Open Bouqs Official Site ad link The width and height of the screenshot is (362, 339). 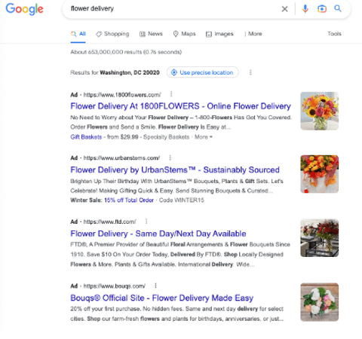click(161, 298)
